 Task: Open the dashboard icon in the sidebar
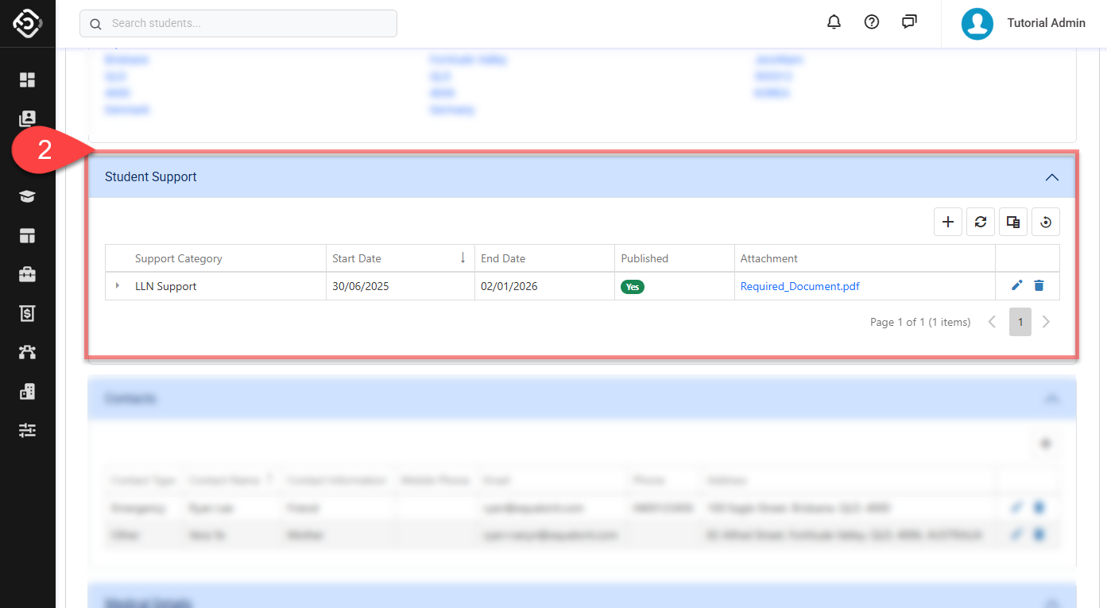28,79
